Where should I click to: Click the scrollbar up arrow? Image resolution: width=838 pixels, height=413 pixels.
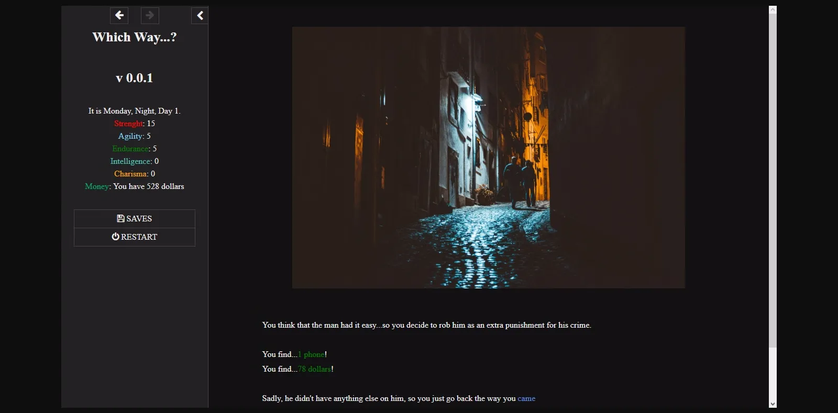pyautogui.click(x=773, y=10)
